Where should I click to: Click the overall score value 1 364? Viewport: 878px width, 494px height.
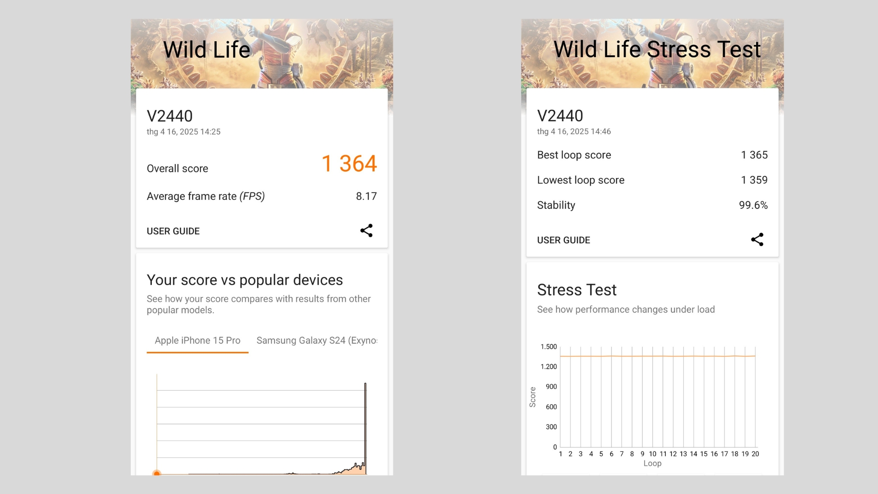coord(349,164)
